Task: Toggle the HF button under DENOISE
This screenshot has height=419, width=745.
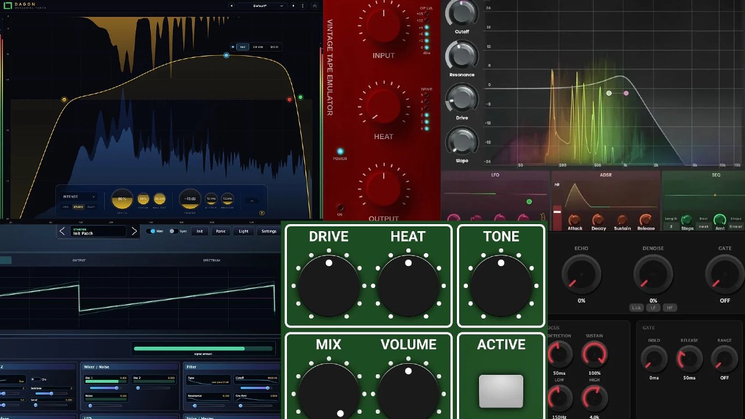Action: pyautogui.click(x=670, y=307)
